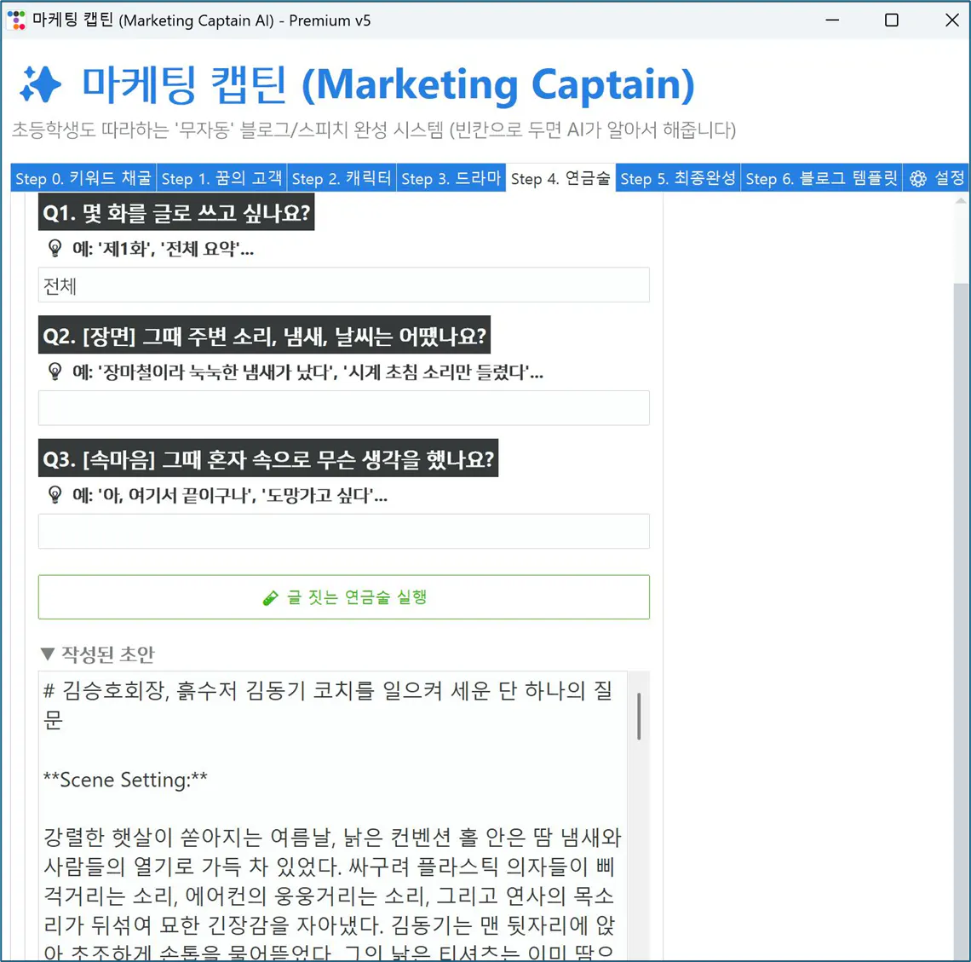Switch to the Step 0. 키워드 채굴 tab

pyautogui.click(x=83, y=178)
